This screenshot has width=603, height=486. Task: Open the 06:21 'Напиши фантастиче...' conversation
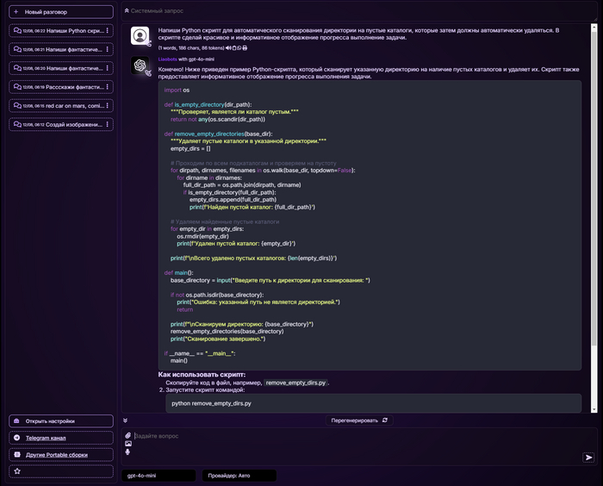pos(61,50)
